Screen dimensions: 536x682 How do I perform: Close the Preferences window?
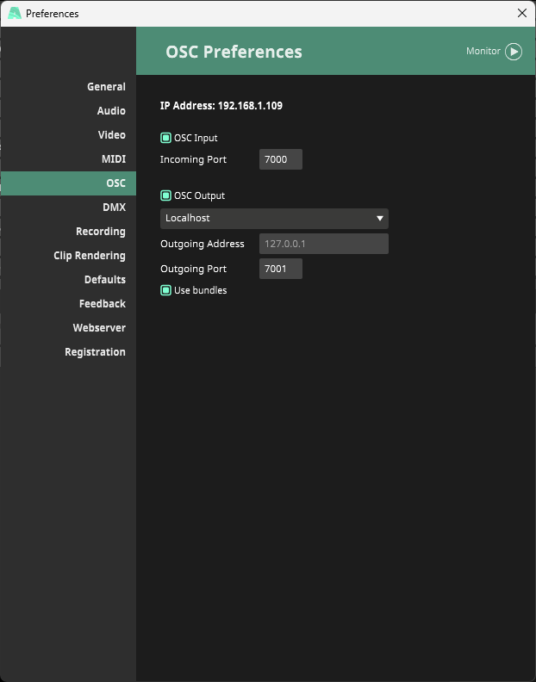coord(522,13)
